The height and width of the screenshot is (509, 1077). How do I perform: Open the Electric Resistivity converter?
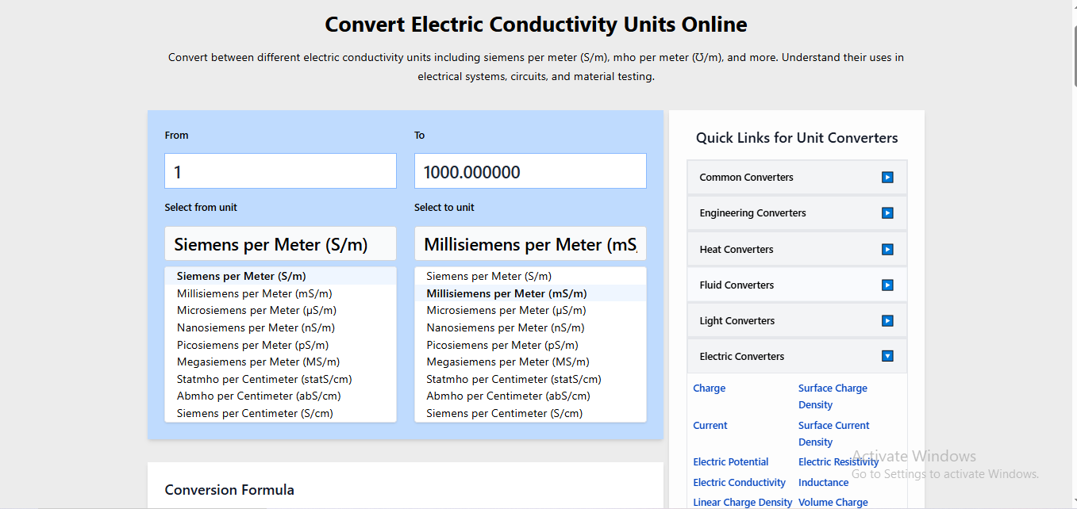point(838,461)
